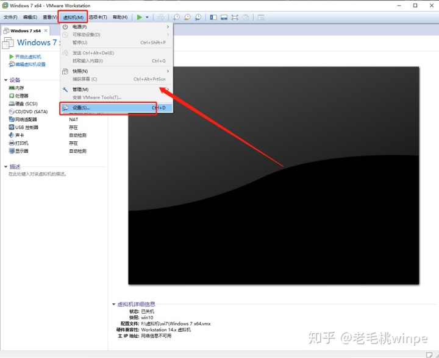Click the snapshot name win10
The width and height of the screenshot is (439, 358).
coord(148,317)
